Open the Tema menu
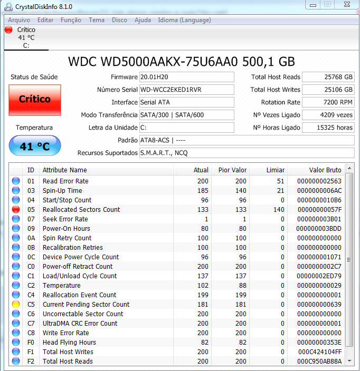Viewport: 360px width, 371px height. click(97, 20)
